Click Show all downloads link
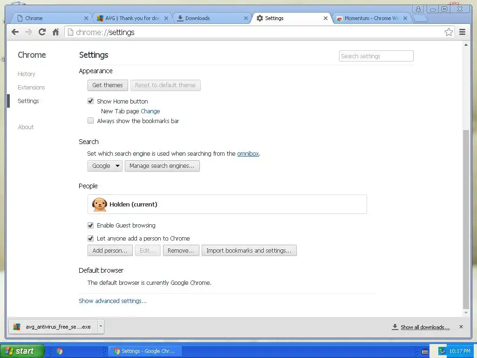This screenshot has height=358, width=477. (425, 327)
